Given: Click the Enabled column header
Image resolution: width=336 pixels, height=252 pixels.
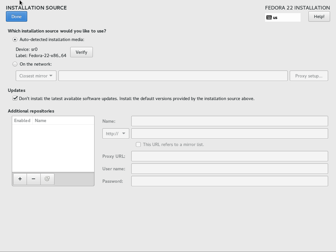Looking at the screenshot, I should [22, 120].
